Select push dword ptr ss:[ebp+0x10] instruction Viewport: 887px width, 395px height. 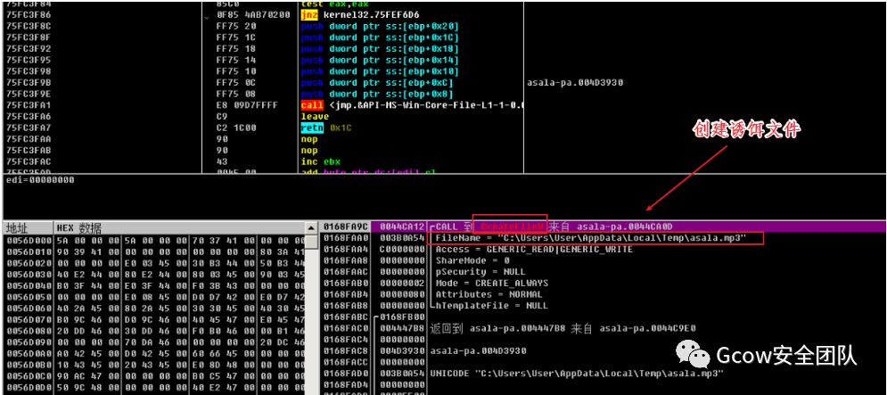tap(380, 71)
